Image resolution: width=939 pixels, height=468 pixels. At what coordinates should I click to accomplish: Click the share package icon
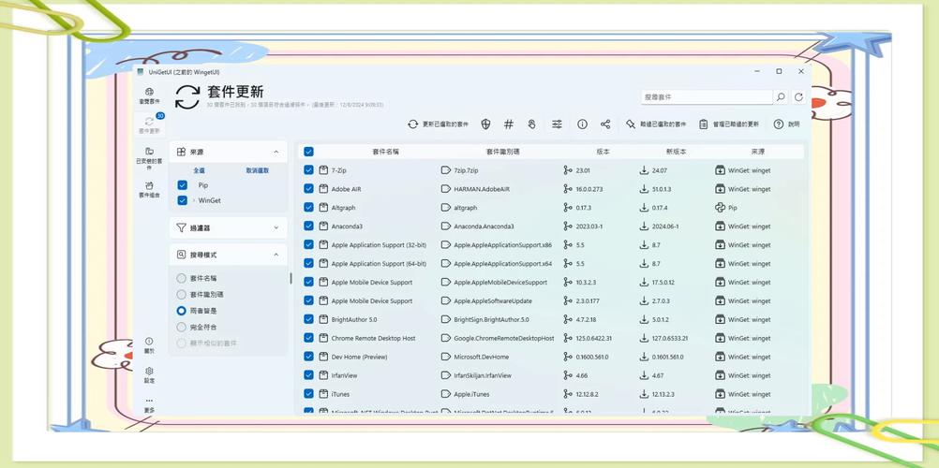605,124
